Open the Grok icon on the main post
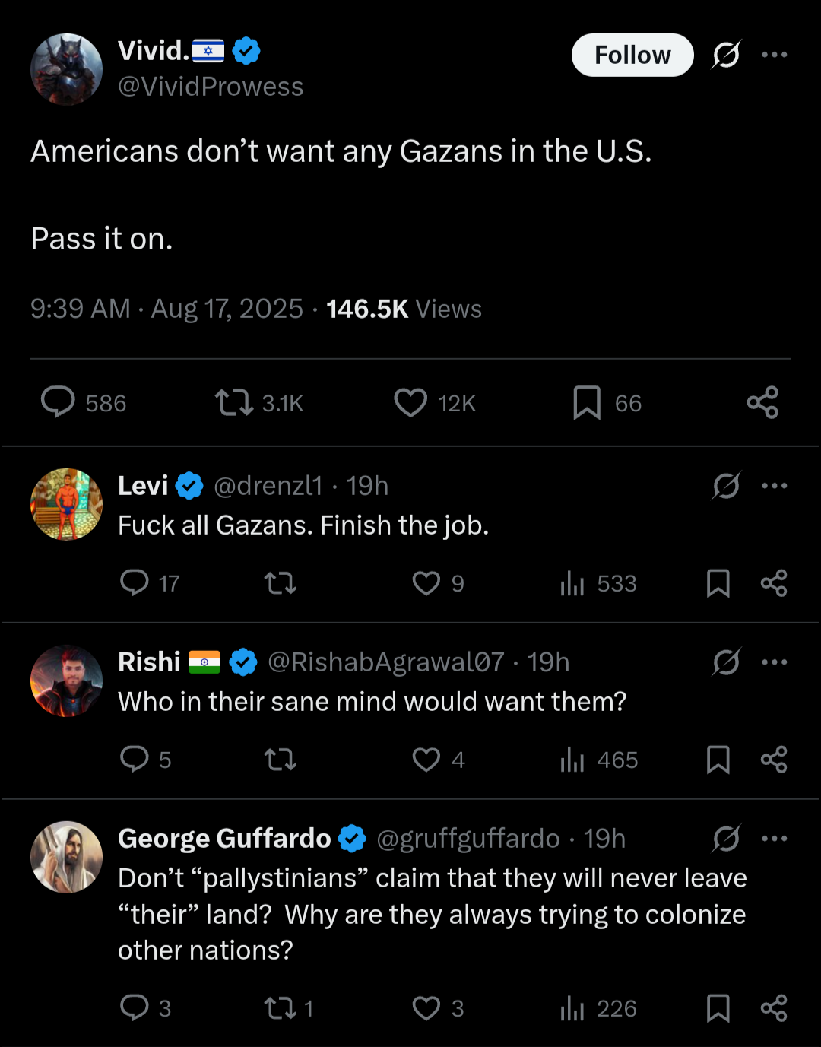The height and width of the screenshot is (1047, 821). pyautogui.click(x=726, y=55)
